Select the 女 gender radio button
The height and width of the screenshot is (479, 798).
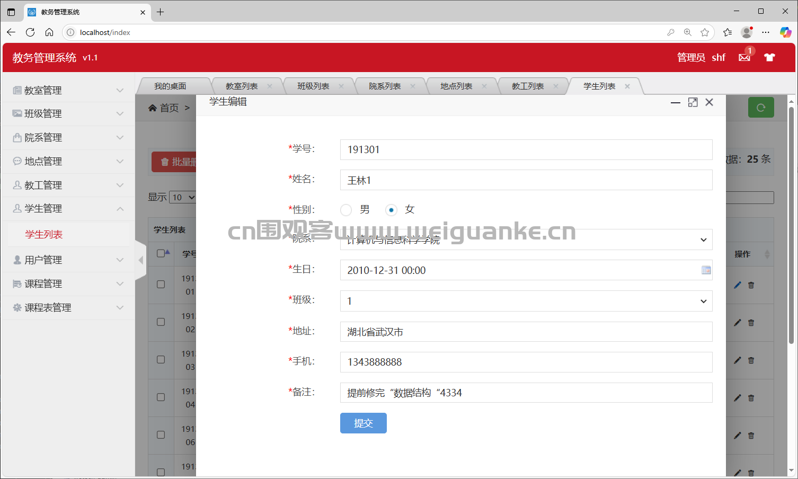(x=391, y=210)
